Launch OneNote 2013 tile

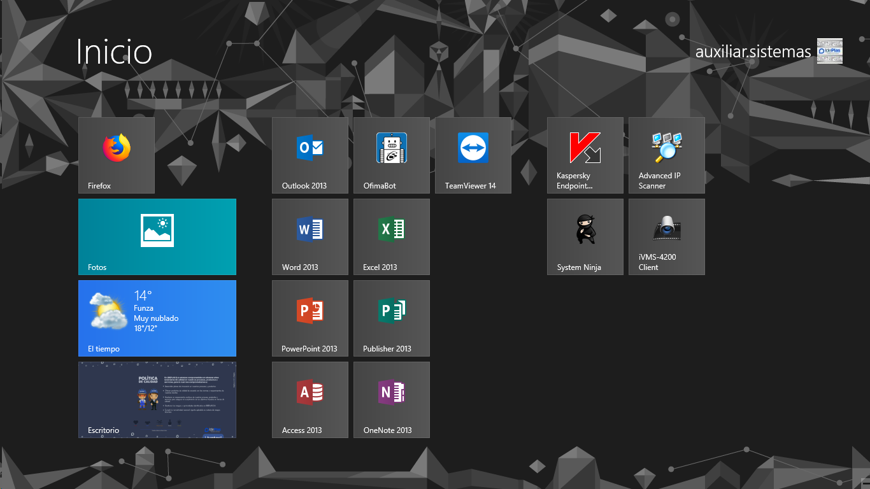point(392,400)
